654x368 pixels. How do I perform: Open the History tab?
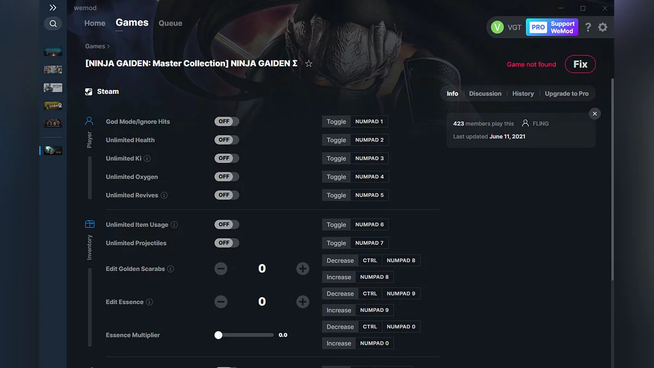coord(523,94)
